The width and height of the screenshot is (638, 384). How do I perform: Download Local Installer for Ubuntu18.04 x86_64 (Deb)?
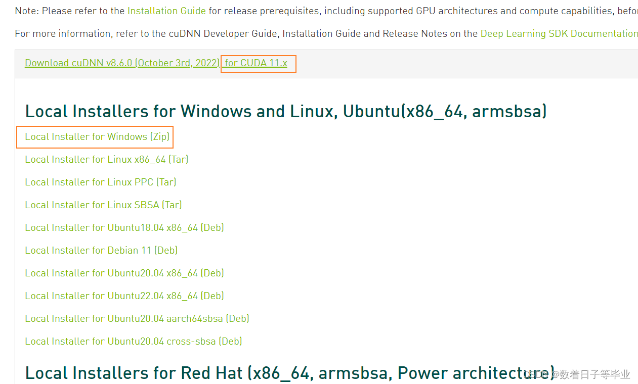click(x=124, y=228)
